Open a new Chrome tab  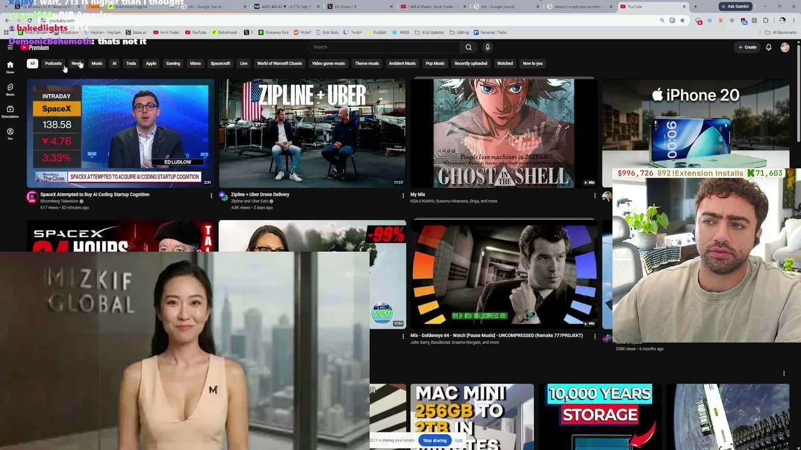695,7
